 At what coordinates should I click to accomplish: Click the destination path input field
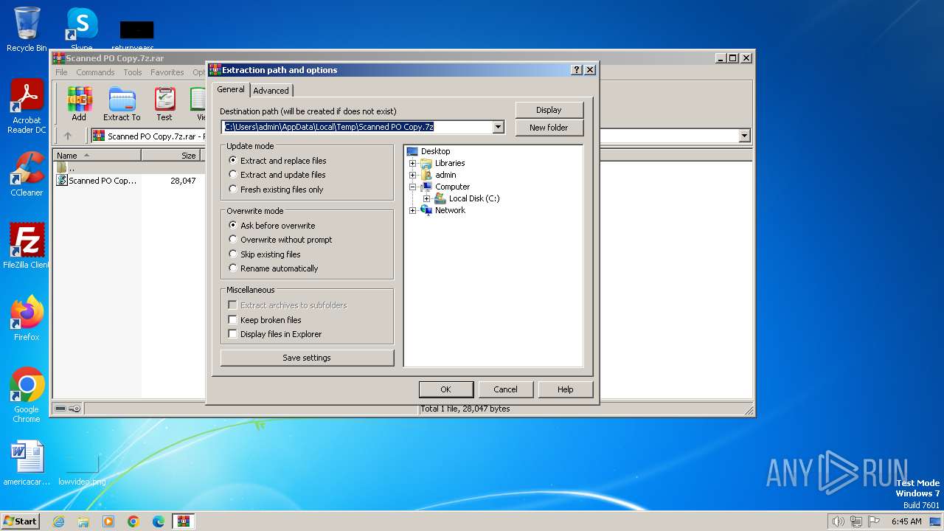coord(358,127)
